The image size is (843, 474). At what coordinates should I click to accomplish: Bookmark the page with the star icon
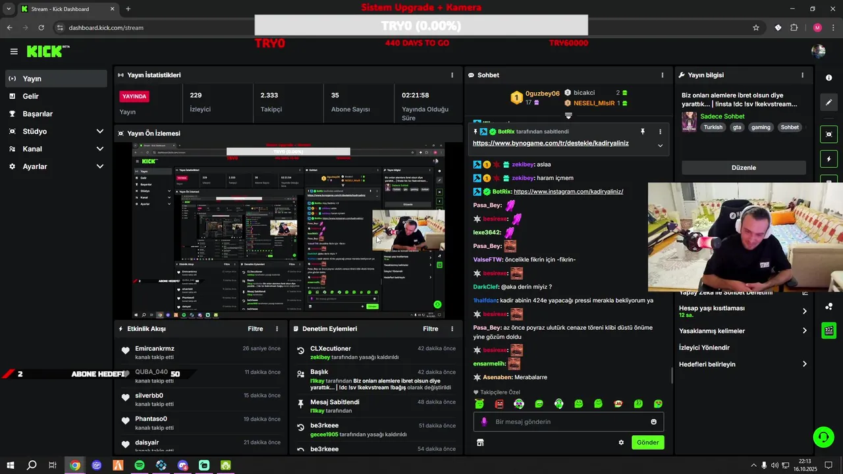[x=756, y=28]
